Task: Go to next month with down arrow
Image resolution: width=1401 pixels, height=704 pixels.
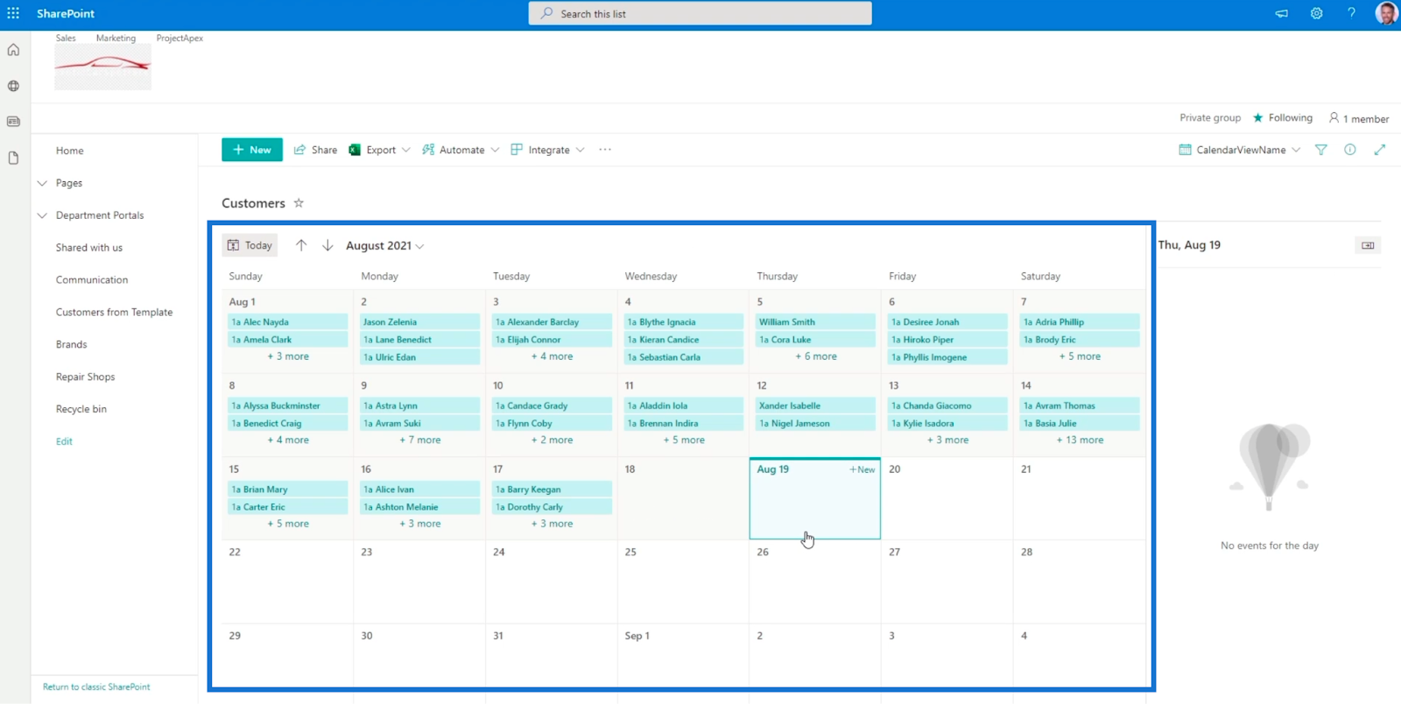Action: click(x=327, y=245)
